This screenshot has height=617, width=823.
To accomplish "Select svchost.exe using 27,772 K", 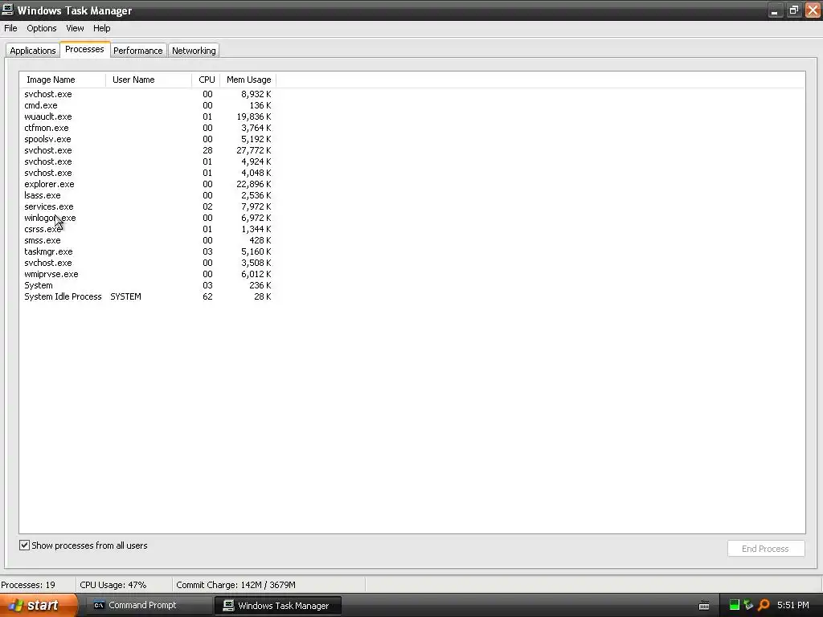I will pyautogui.click(x=147, y=150).
